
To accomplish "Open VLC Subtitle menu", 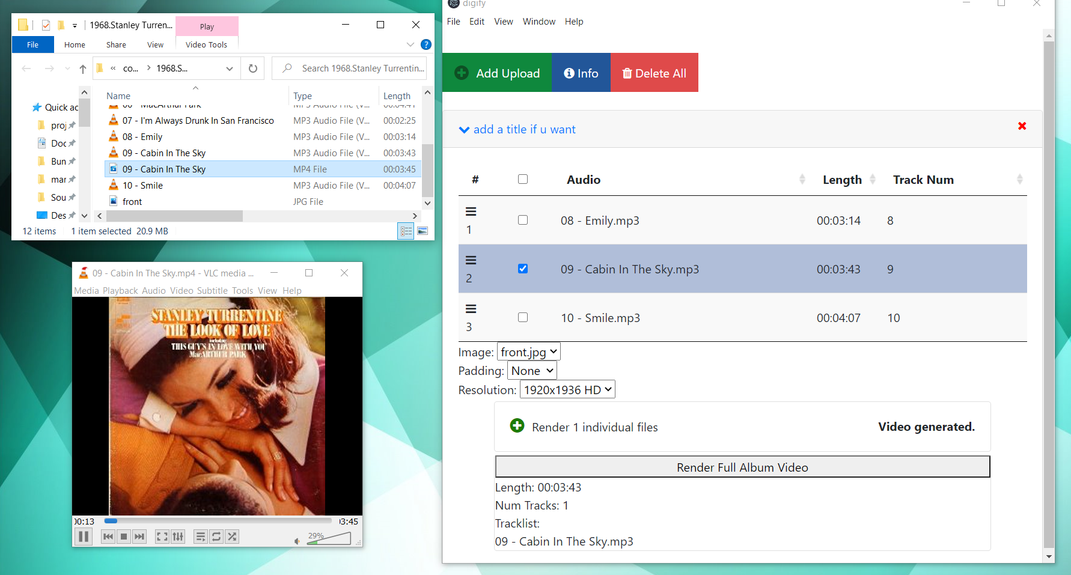I will [212, 290].
